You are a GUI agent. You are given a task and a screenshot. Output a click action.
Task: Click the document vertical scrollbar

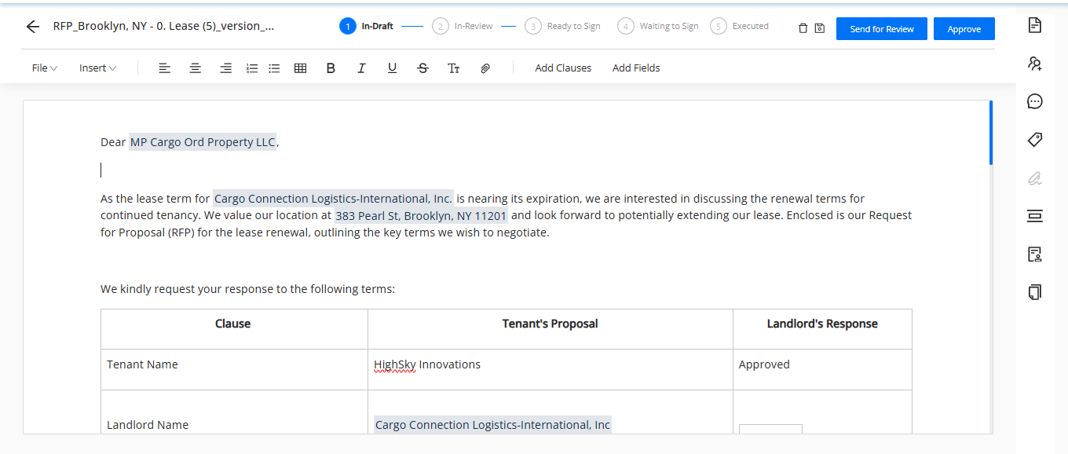point(991,133)
